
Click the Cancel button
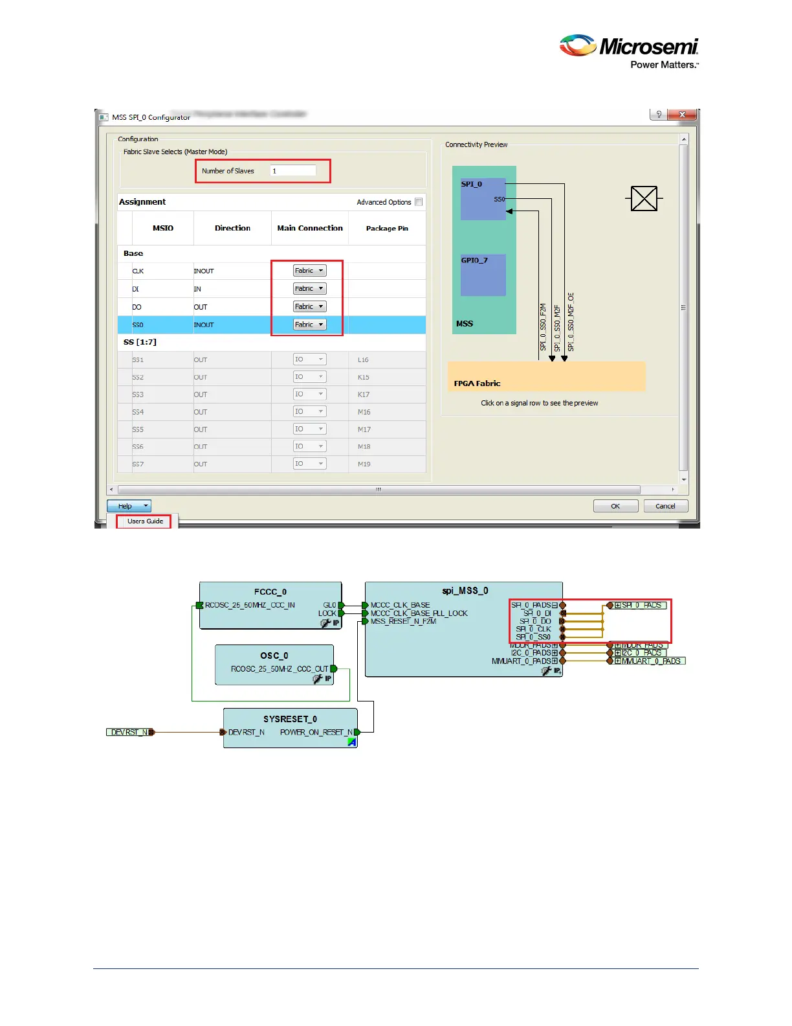click(x=665, y=506)
